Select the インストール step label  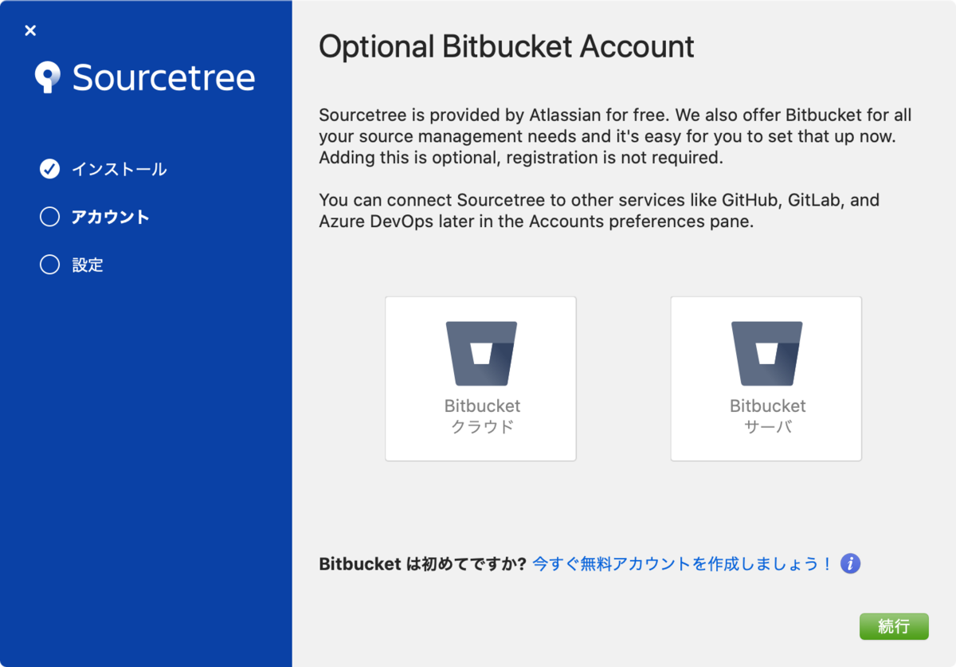119,169
